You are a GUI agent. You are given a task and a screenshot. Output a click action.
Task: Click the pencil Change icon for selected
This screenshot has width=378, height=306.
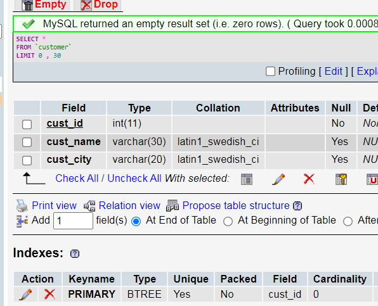click(x=278, y=179)
